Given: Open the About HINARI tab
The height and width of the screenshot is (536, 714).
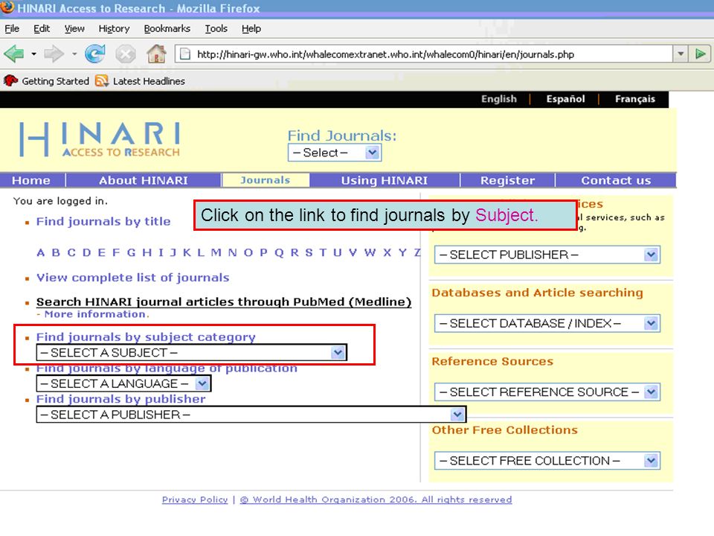Looking at the screenshot, I should point(144,180).
